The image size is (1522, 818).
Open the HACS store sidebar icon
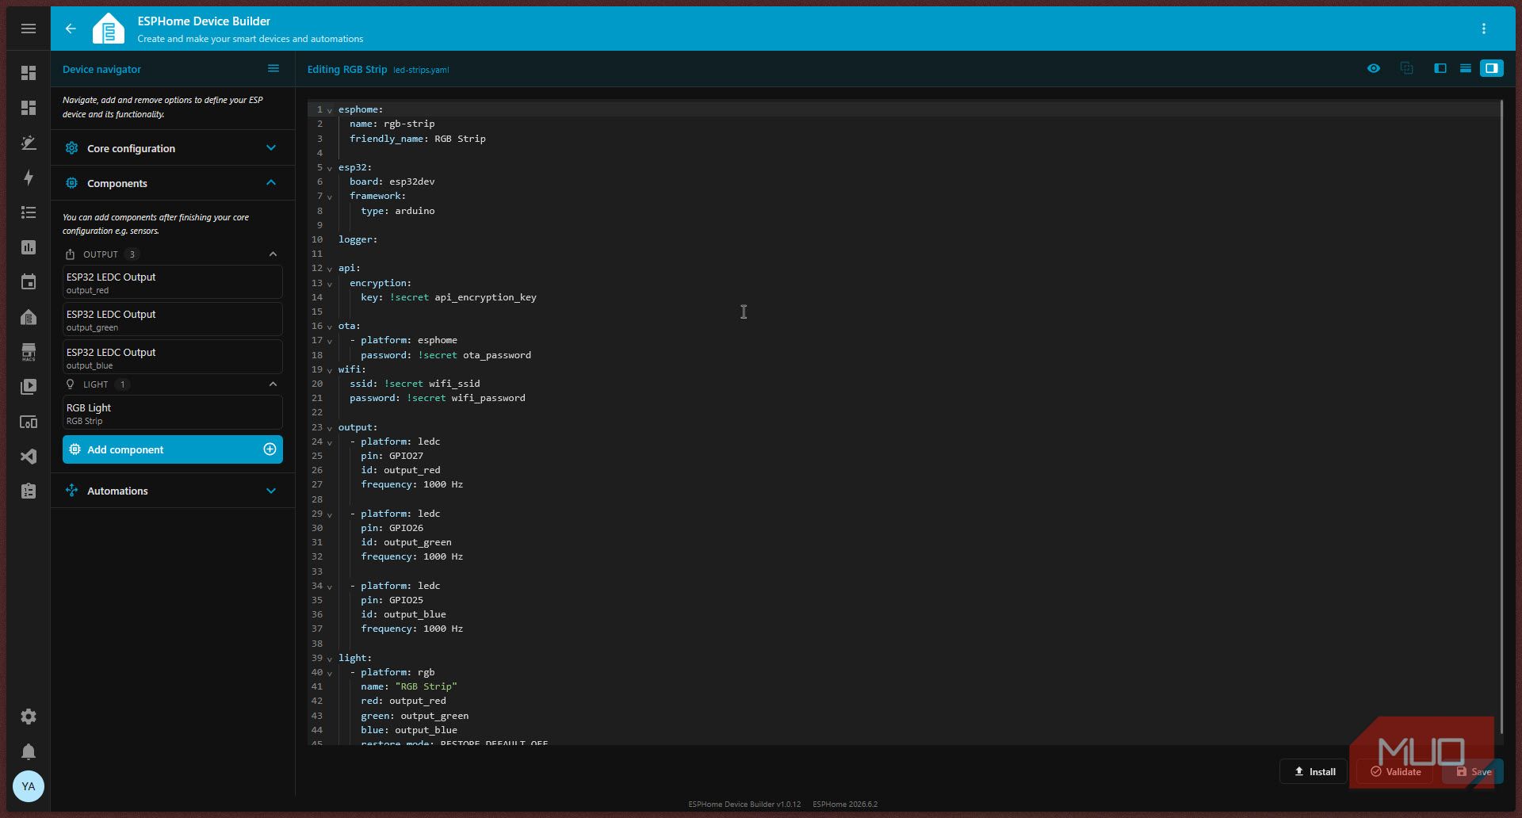click(x=29, y=352)
